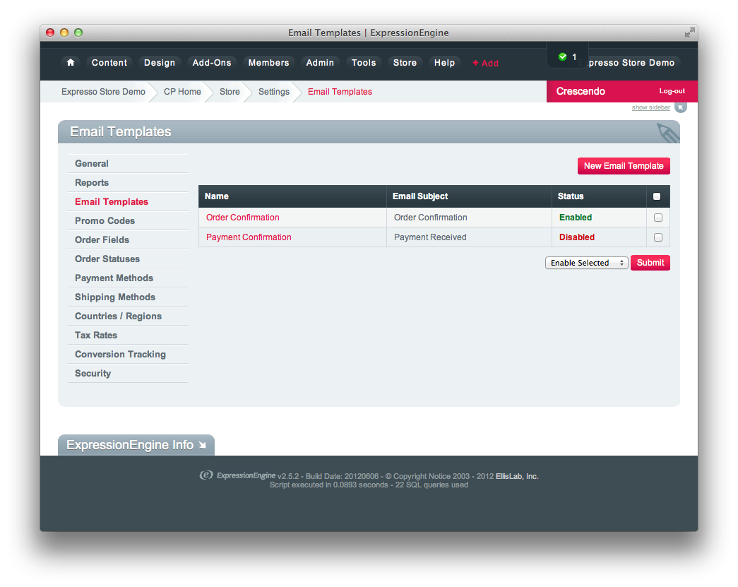
Task: Select General in settings sidebar
Action: tap(128, 163)
